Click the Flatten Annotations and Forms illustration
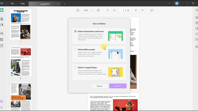This screenshot has width=198, height=111. tap(115, 36)
